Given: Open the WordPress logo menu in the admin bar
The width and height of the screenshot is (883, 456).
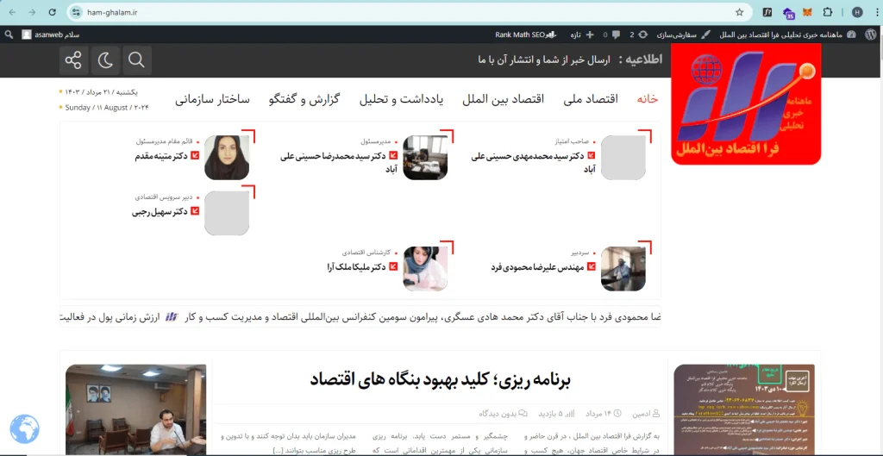Looking at the screenshot, I should (x=870, y=34).
